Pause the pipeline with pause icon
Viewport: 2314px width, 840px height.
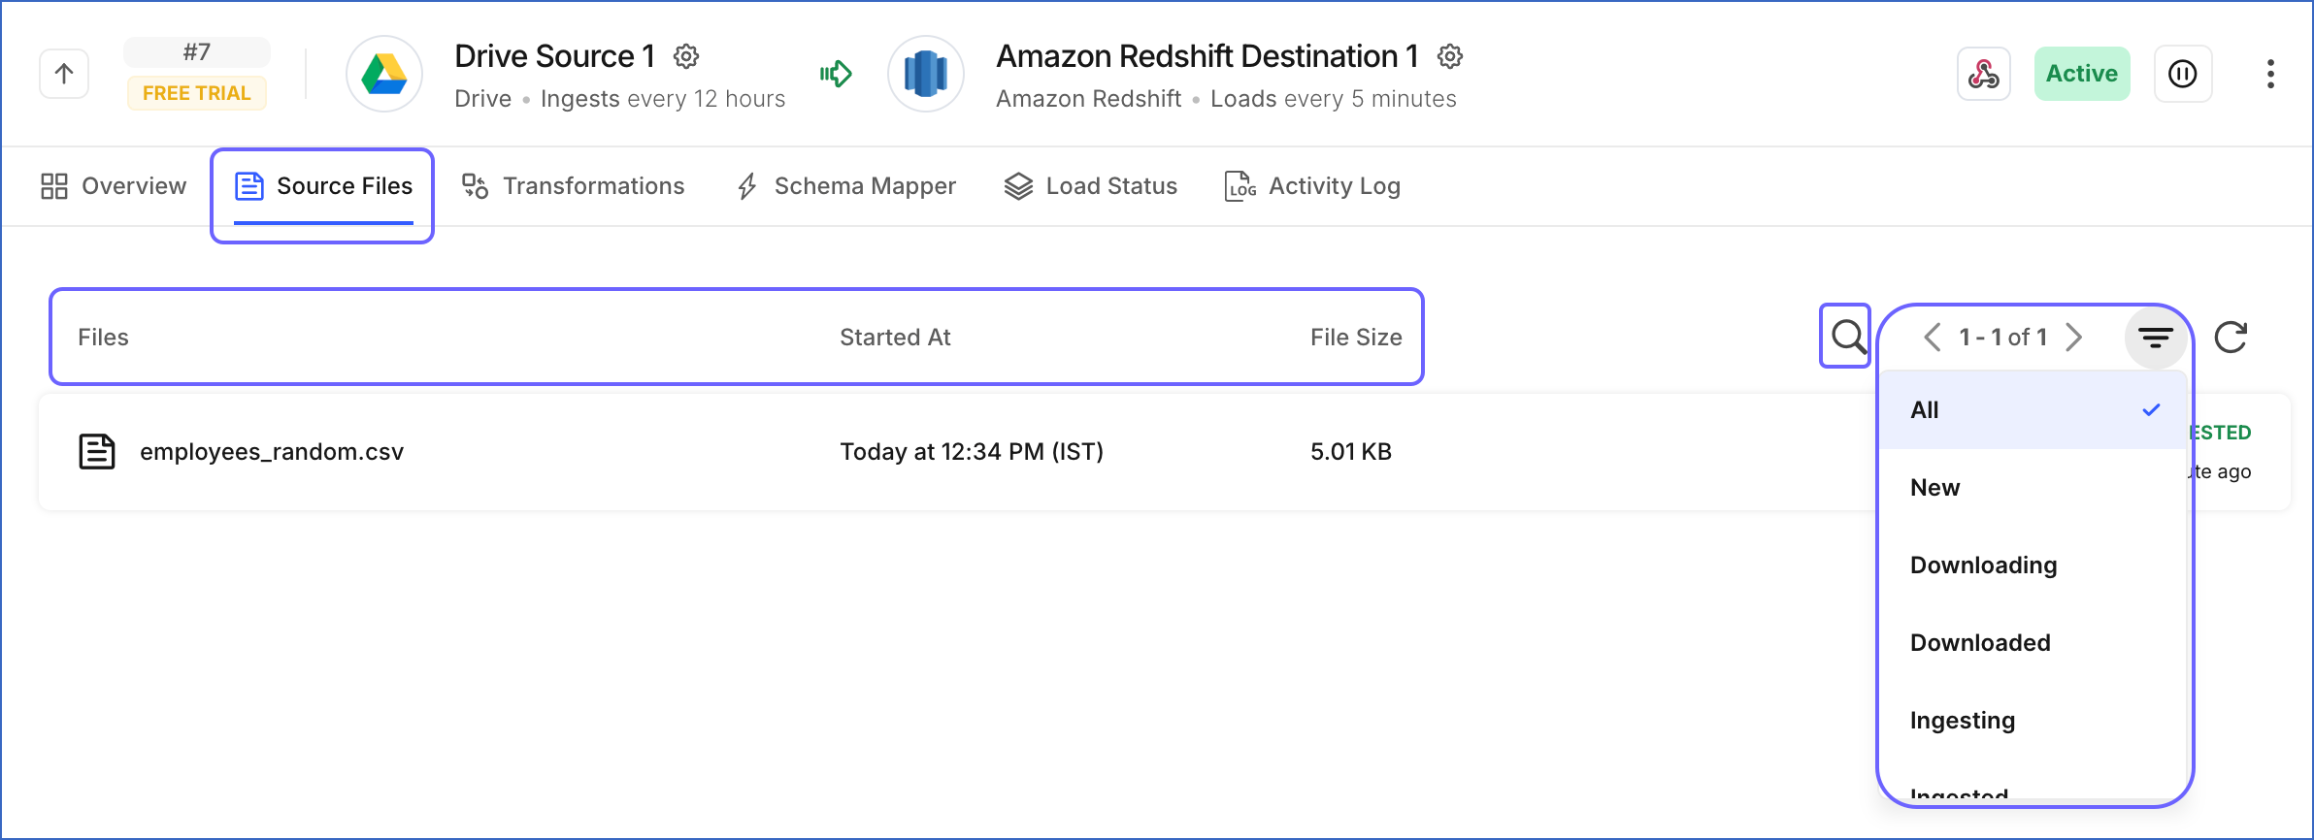(2183, 74)
